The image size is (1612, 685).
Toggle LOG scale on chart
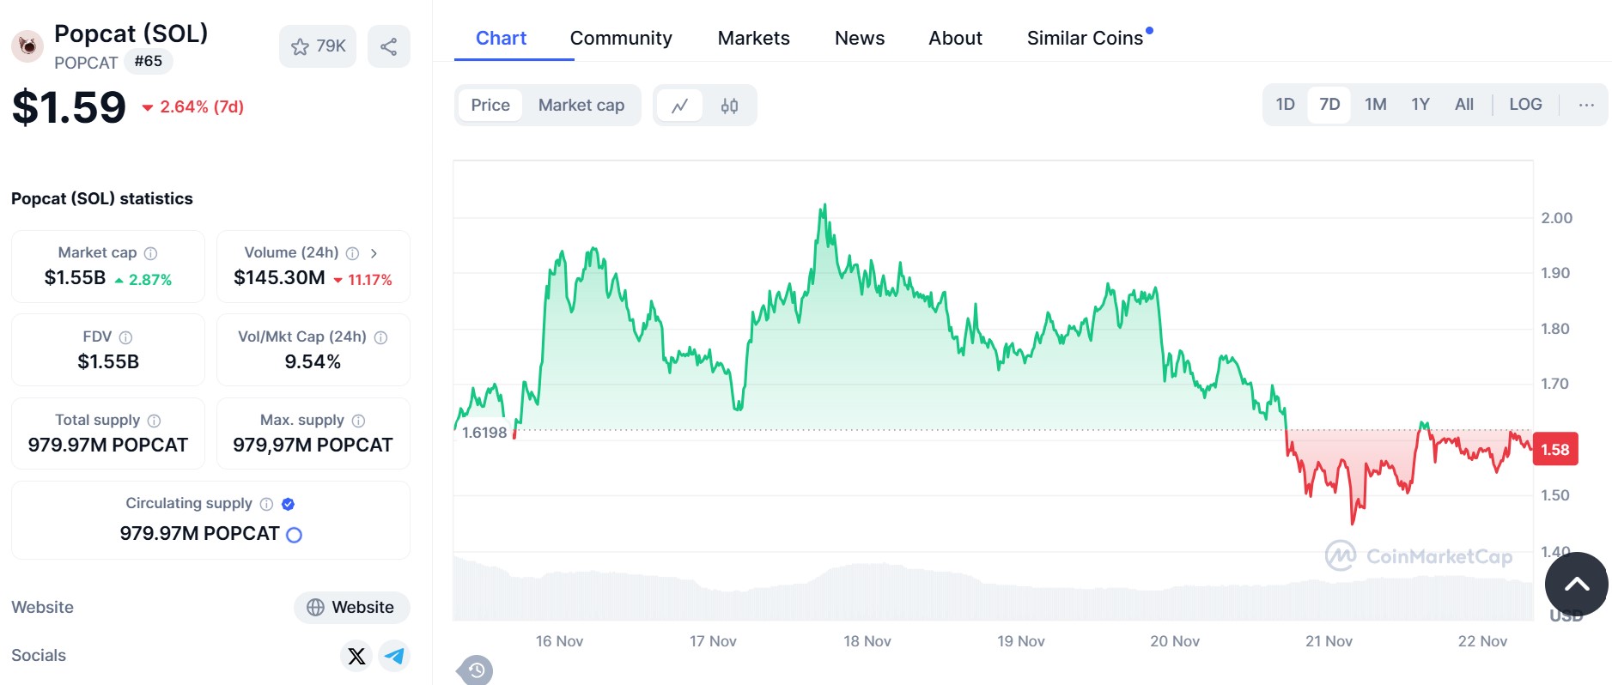[x=1525, y=105]
